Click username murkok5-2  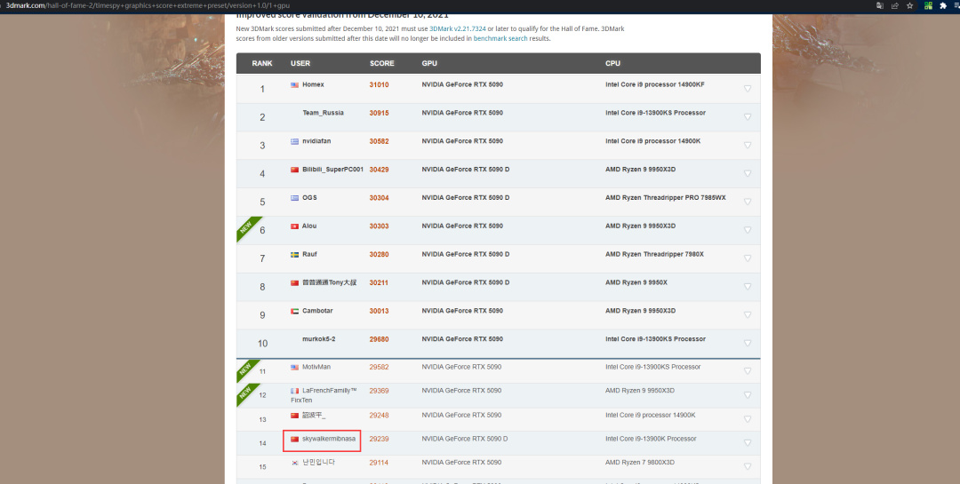(319, 338)
